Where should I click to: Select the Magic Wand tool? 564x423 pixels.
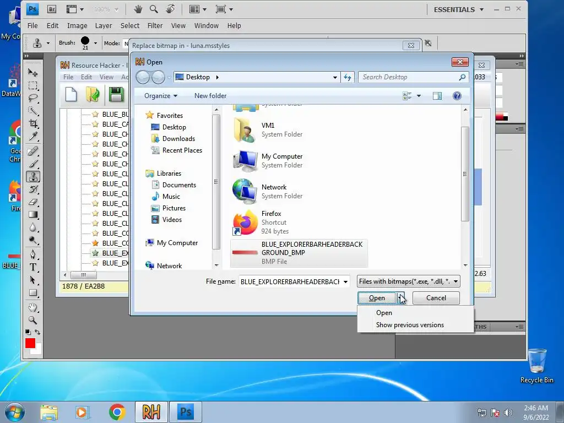pyautogui.click(x=32, y=111)
